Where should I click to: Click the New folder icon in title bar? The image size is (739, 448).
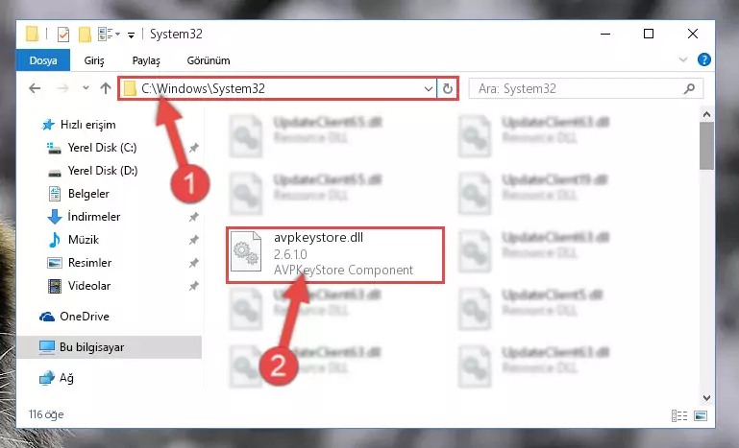(85, 35)
